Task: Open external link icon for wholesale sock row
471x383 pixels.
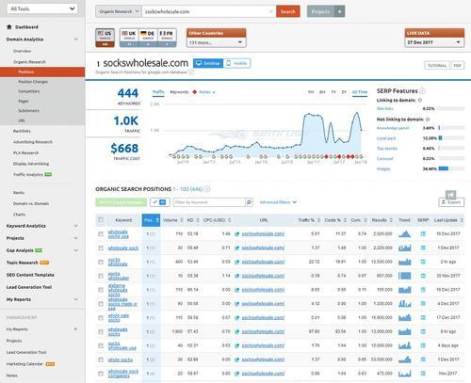Action: coord(237,247)
